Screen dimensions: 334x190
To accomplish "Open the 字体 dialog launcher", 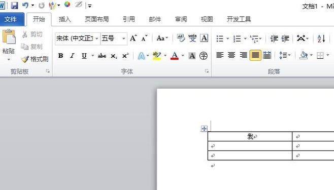I will pos(207,71).
